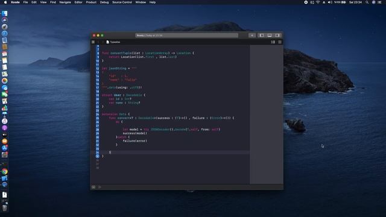The image size is (386, 217).
Task: Open Numbers from the Dock
Action: 5,108
